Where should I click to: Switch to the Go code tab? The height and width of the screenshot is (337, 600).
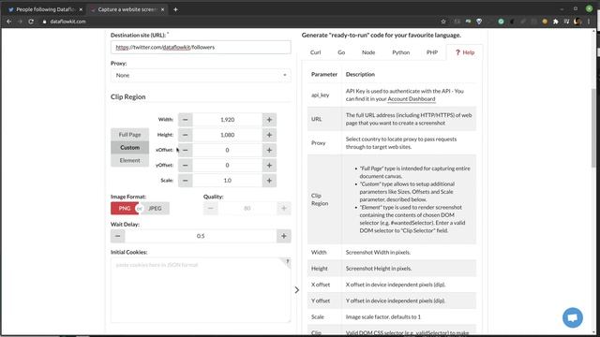pyautogui.click(x=341, y=52)
